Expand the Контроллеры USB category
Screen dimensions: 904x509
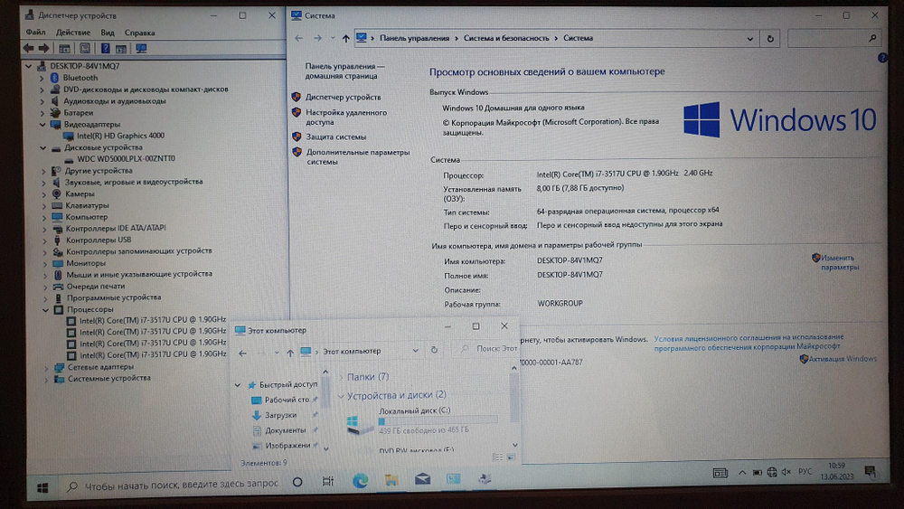coord(45,240)
